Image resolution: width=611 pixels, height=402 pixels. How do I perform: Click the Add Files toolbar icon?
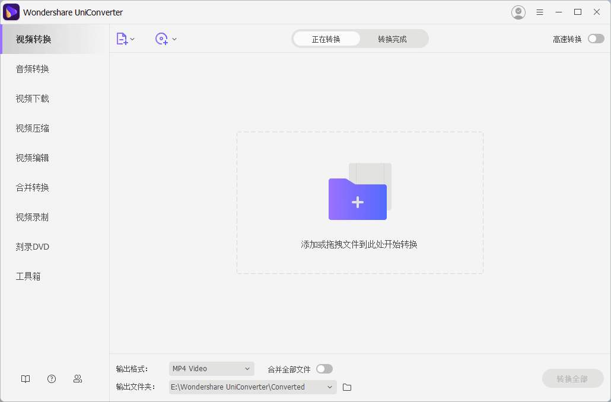[122, 39]
